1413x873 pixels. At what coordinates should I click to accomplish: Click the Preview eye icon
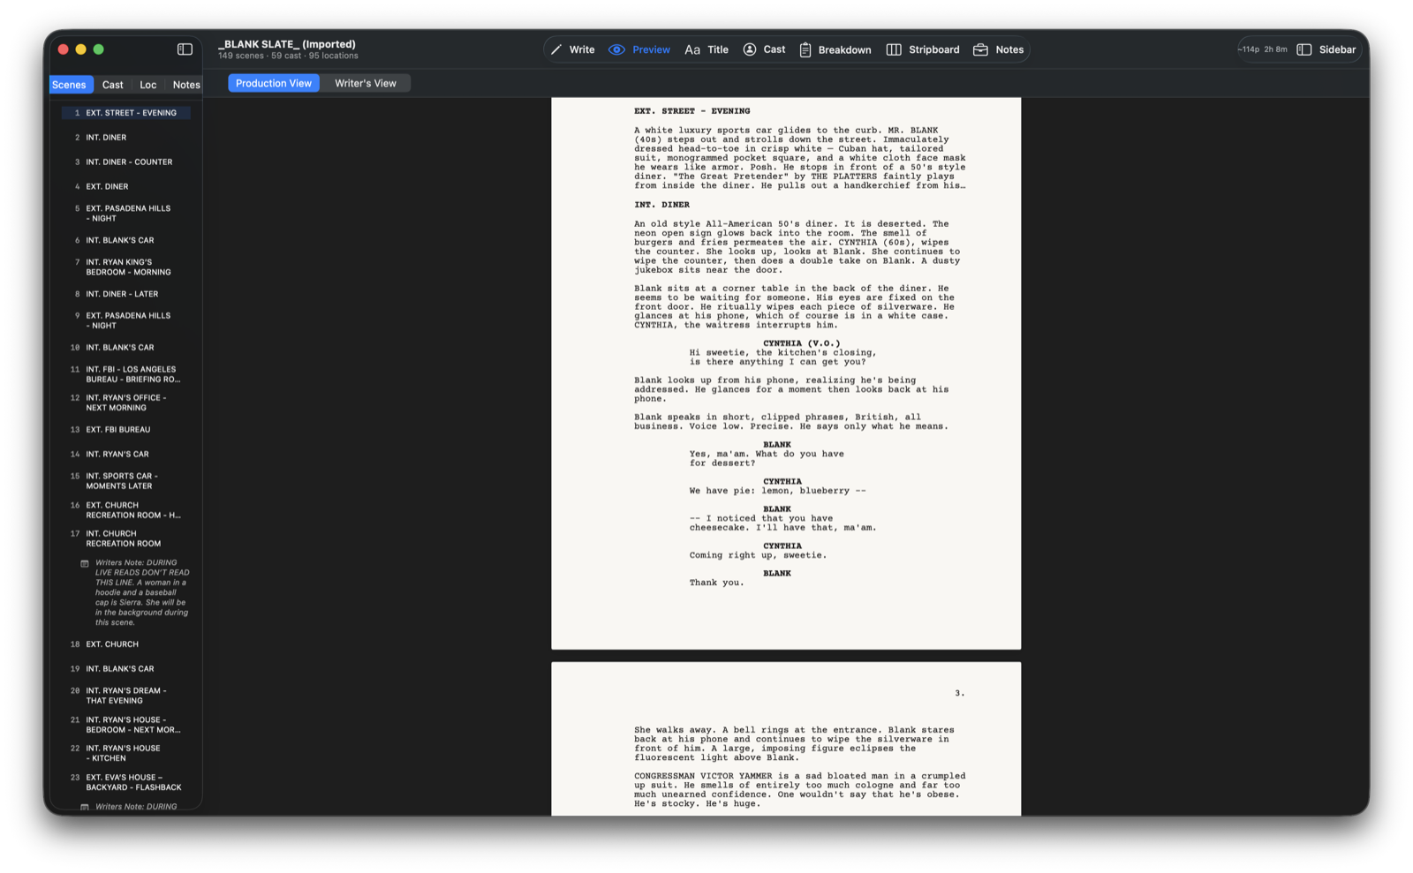click(616, 49)
